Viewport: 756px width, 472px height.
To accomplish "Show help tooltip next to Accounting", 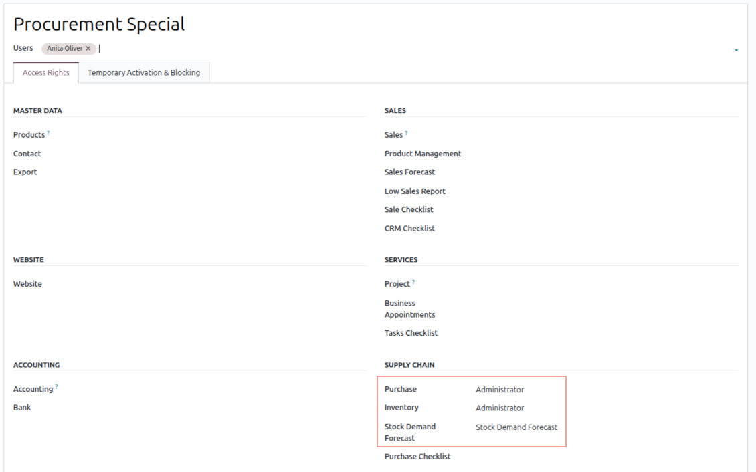I will point(56,387).
